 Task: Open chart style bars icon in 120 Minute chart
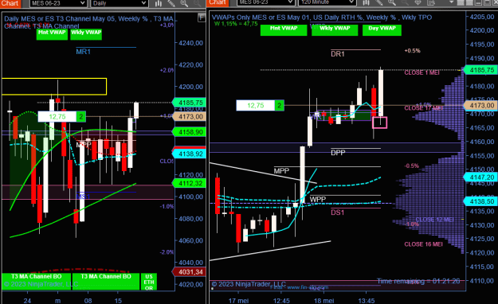(366, 2)
